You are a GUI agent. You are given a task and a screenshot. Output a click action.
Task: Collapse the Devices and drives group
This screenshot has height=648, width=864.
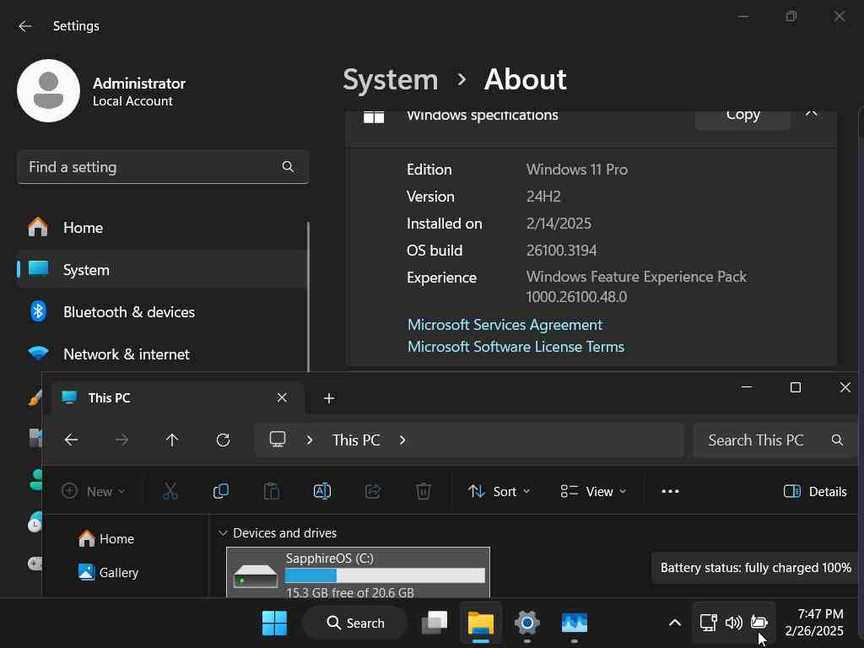click(223, 533)
